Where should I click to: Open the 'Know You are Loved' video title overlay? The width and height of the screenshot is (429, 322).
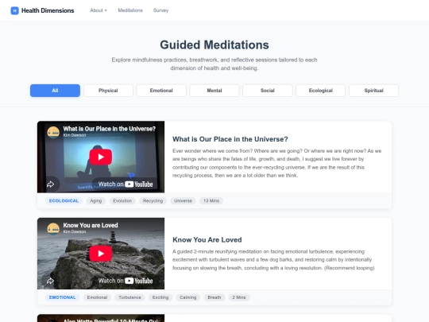click(91, 225)
